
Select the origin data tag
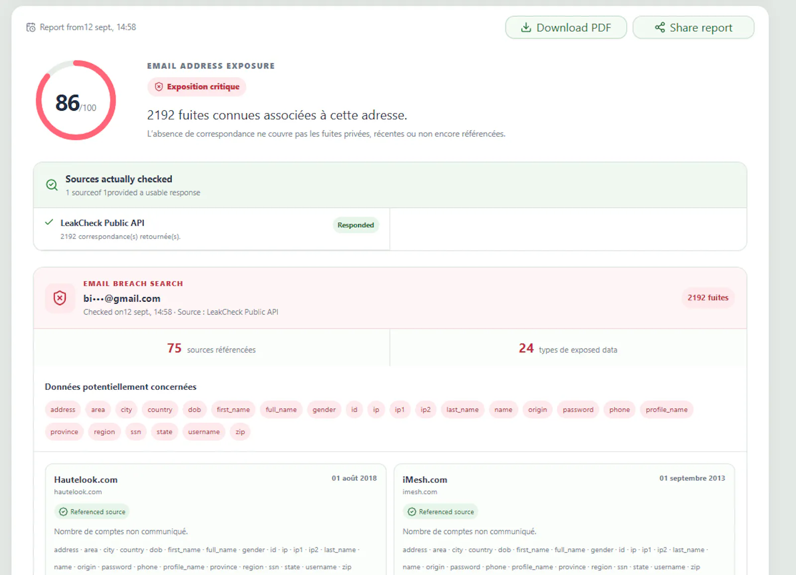tap(537, 410)
